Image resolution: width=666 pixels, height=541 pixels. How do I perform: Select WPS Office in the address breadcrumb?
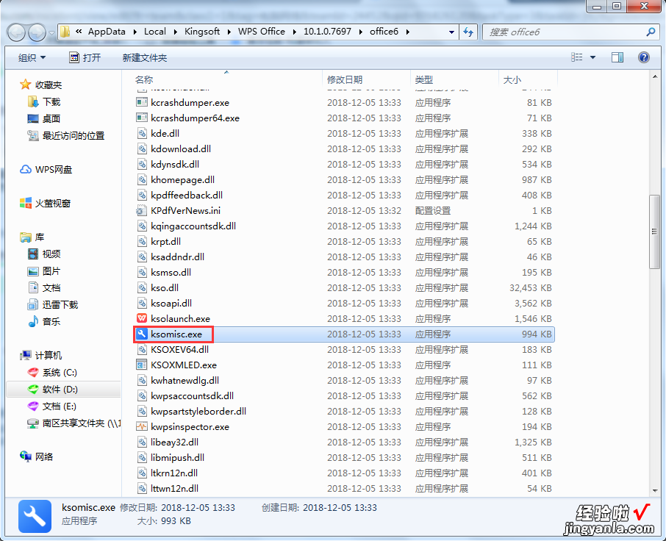261,32
